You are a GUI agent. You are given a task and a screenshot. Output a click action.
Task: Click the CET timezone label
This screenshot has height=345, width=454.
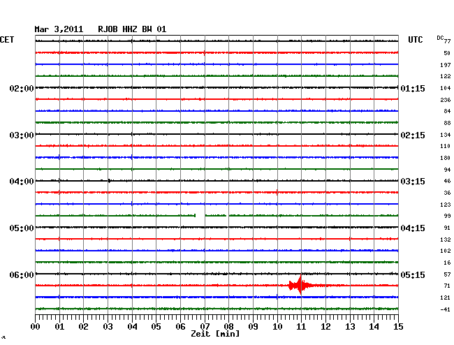click(x=7, y=40)
